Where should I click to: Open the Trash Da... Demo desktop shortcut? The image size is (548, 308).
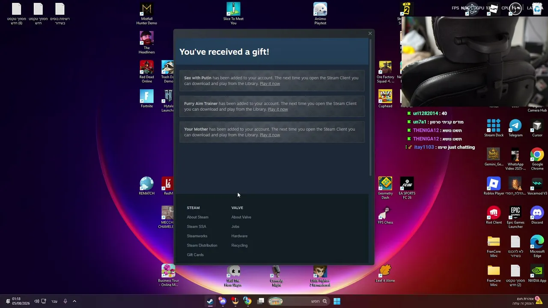pos(167,72)
